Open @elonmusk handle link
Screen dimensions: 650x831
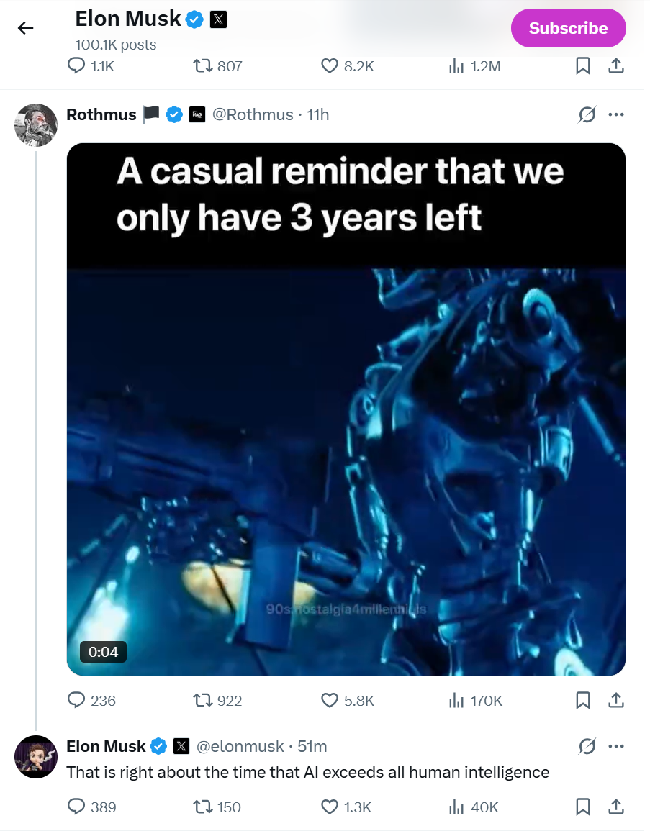pos(240,746)
